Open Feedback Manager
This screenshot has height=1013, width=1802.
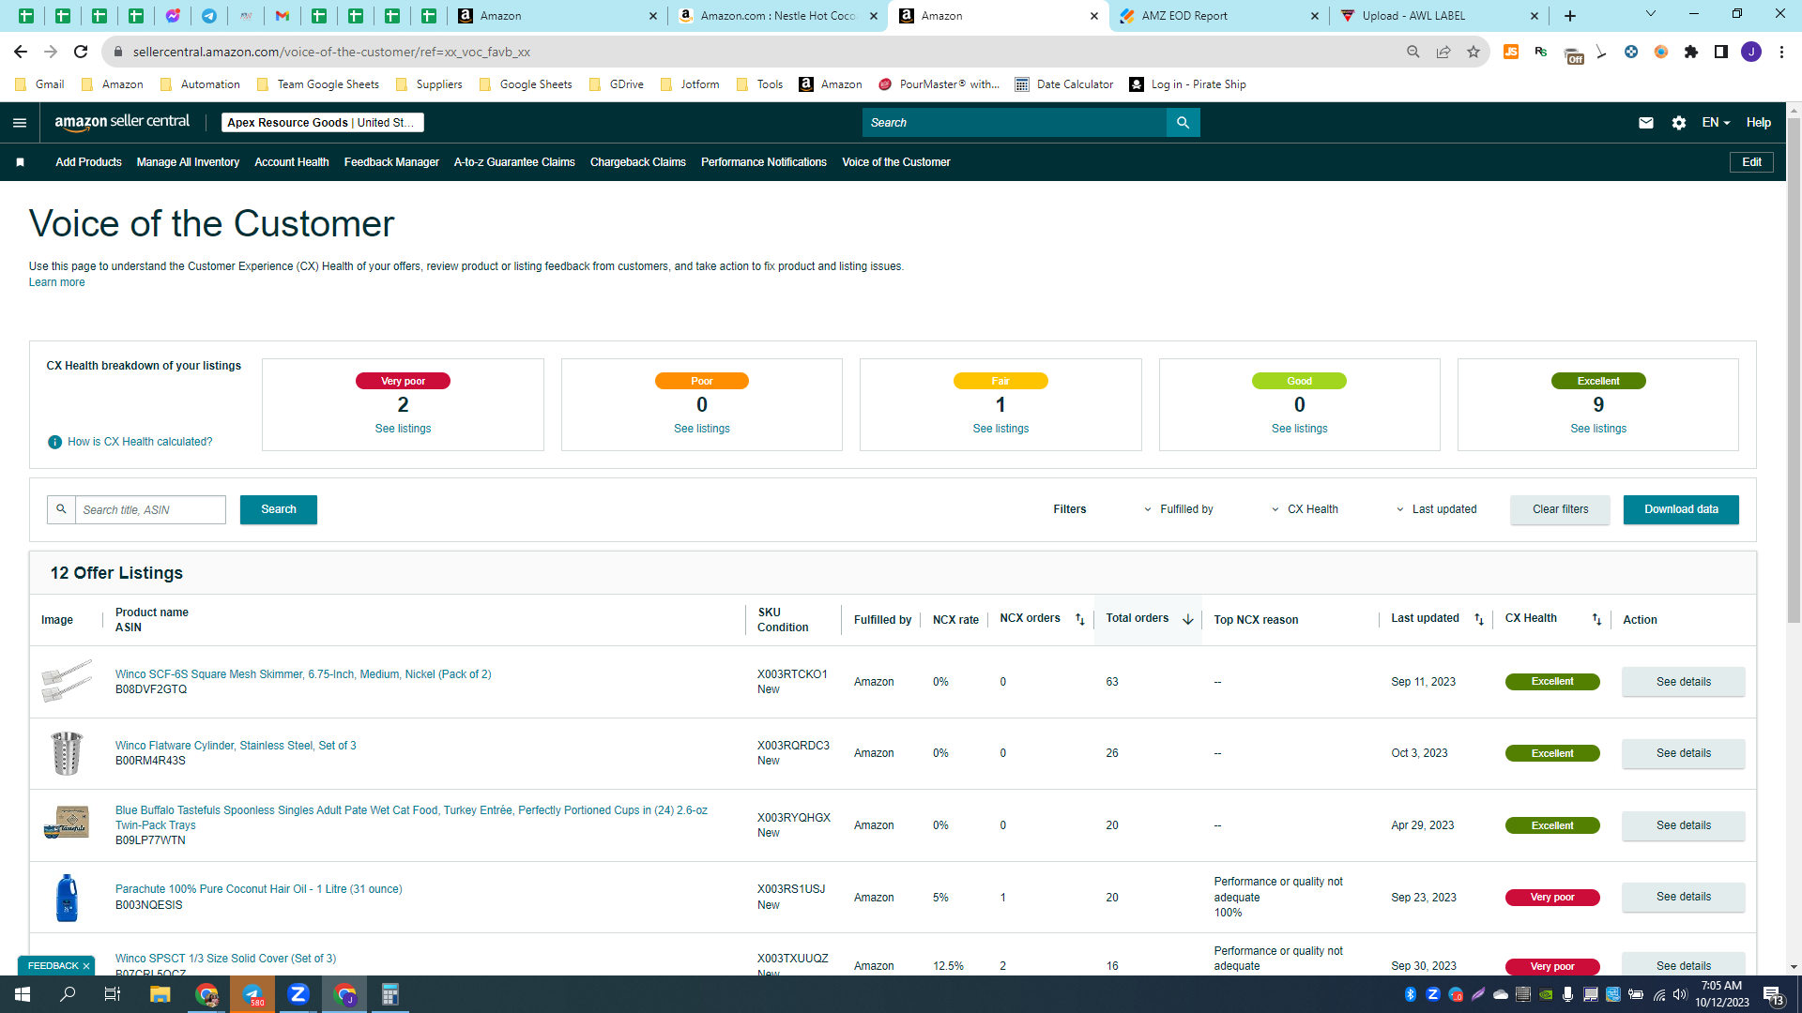(x=391, y=162)
